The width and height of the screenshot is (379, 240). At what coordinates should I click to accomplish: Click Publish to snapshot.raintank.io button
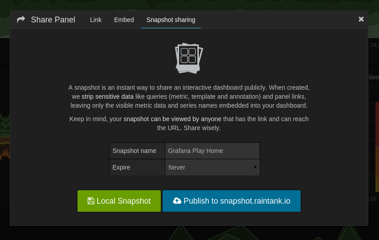point(232,201)
